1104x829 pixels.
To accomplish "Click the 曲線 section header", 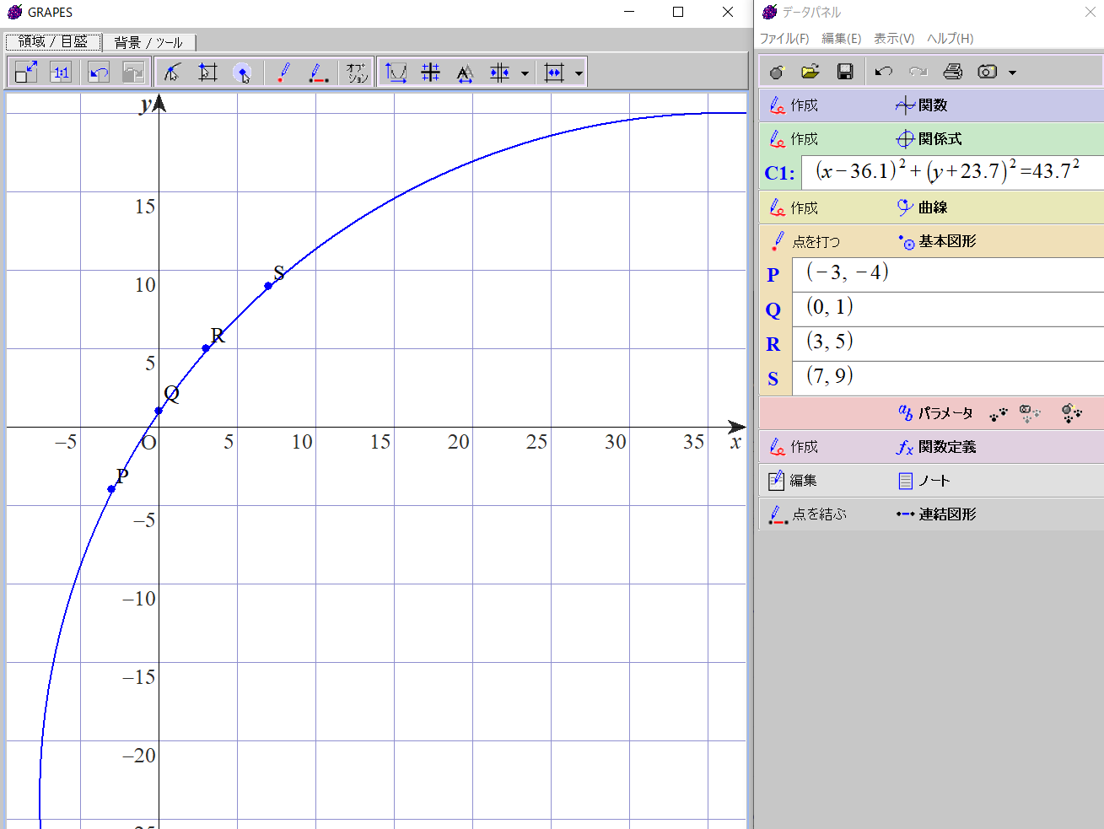I will pos(922,207).
